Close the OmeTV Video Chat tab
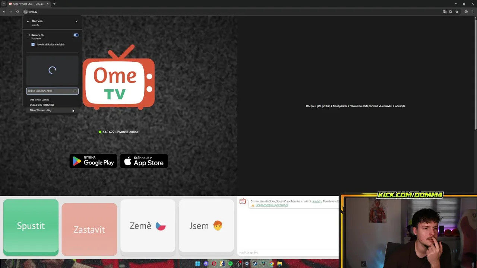The image size is (477, 268). pos(48,4)
